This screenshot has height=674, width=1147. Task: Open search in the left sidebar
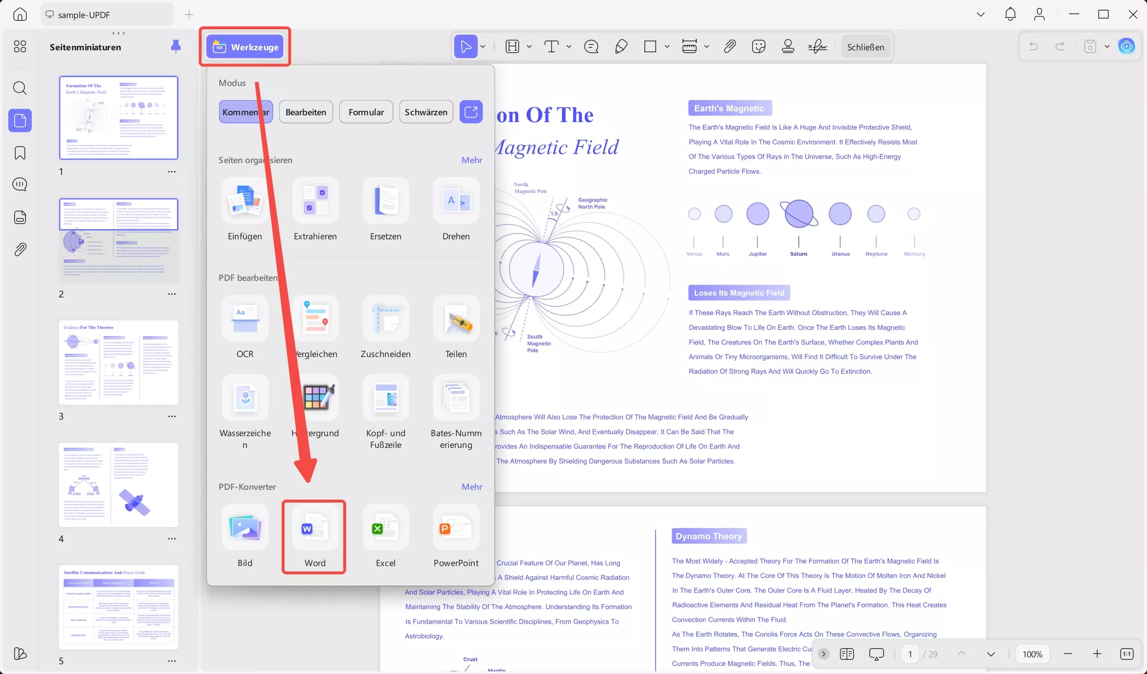pyautogui.click(x=20, y=88)
